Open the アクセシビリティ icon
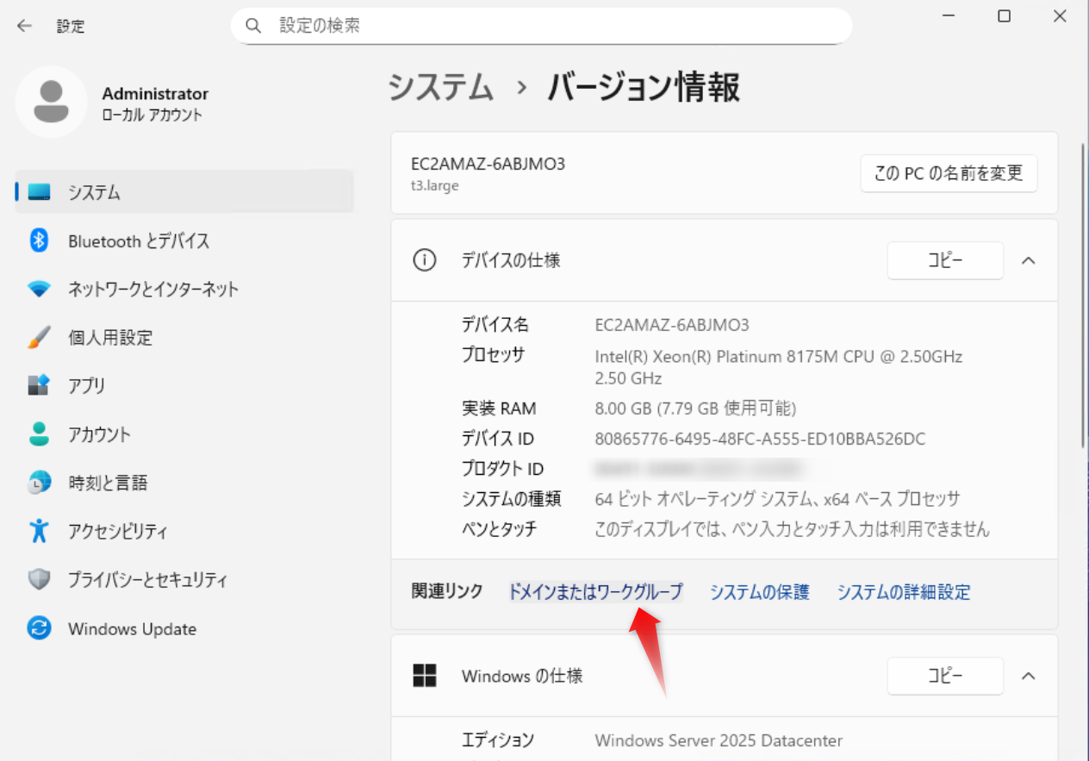Screen dimensions: 1089x761 39,531
